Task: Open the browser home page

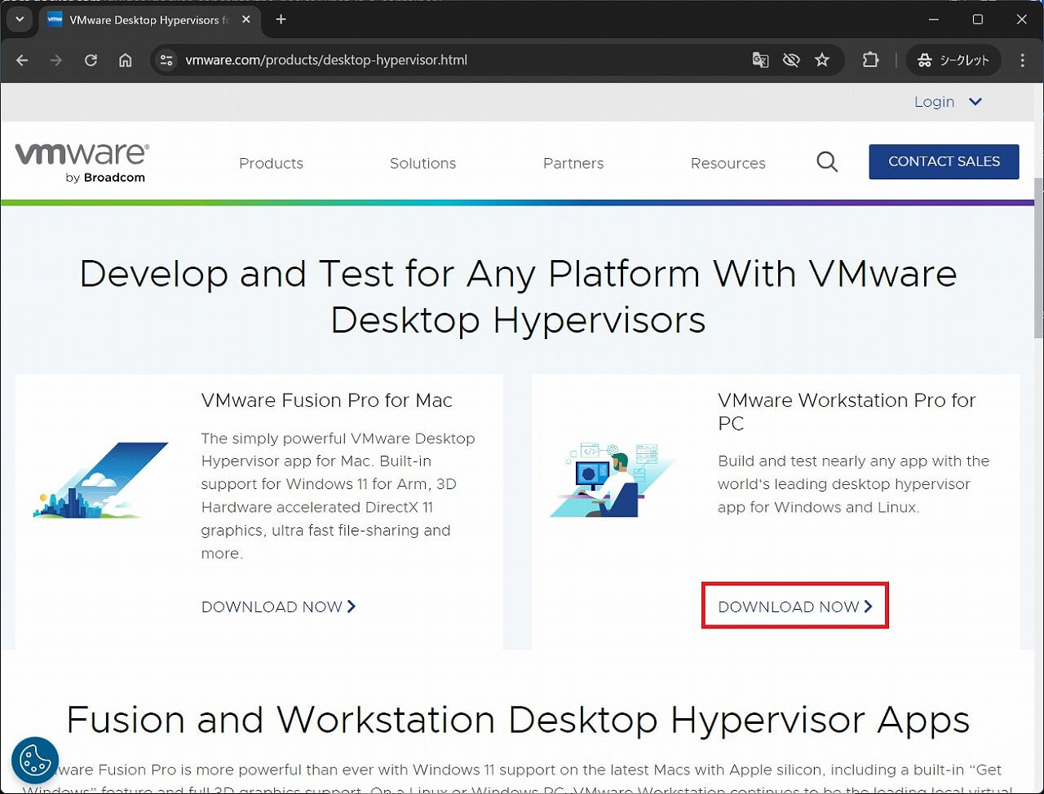Action: tap(125, 60)
